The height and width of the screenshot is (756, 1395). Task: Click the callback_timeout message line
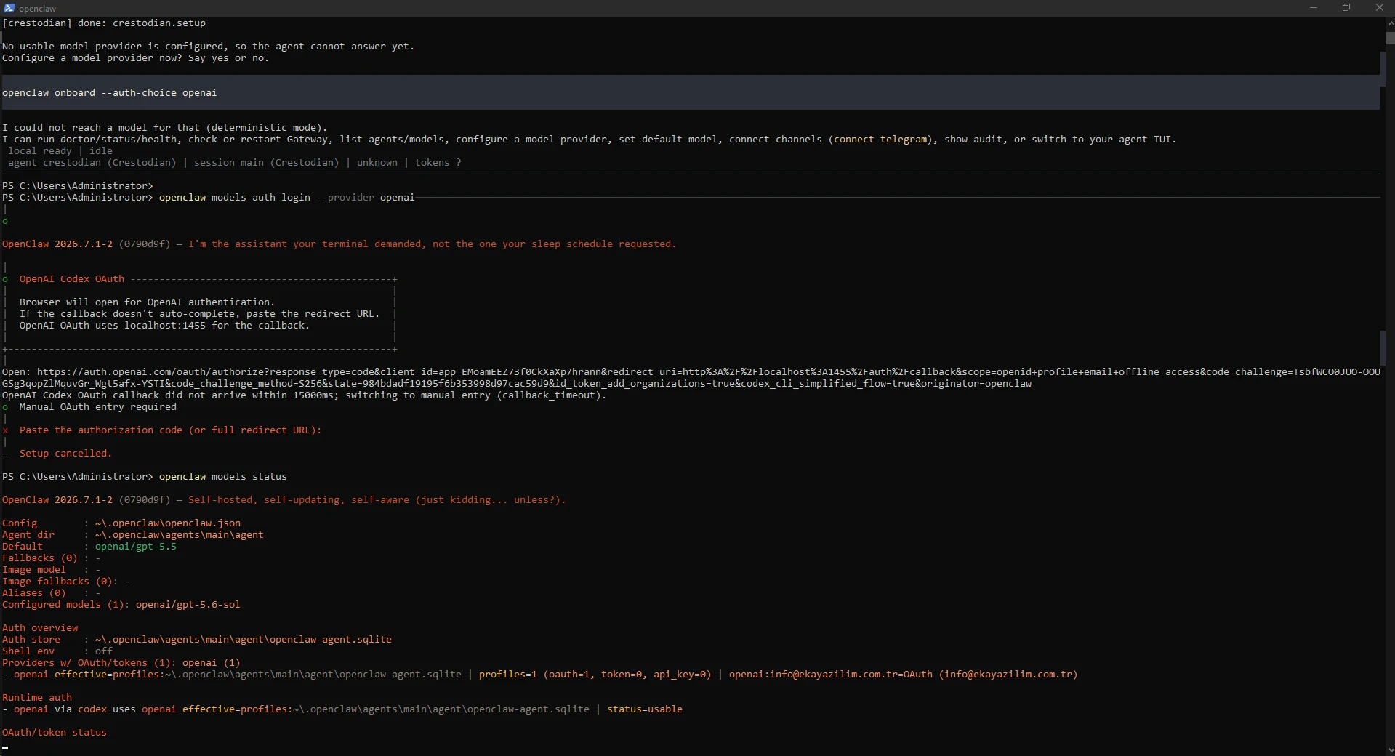(305, 395)
